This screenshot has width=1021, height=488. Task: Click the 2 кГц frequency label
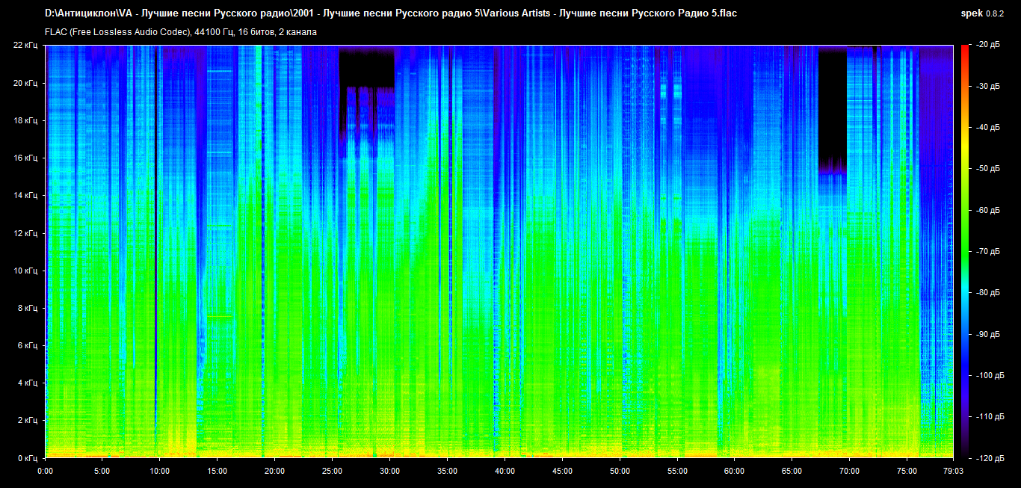click(x=28, y=420)
